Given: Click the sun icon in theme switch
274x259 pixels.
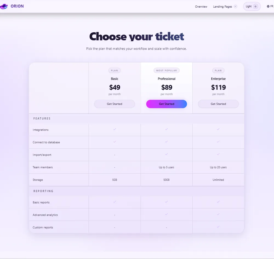Looking at the screenshot, I should [x=255, y=7].
